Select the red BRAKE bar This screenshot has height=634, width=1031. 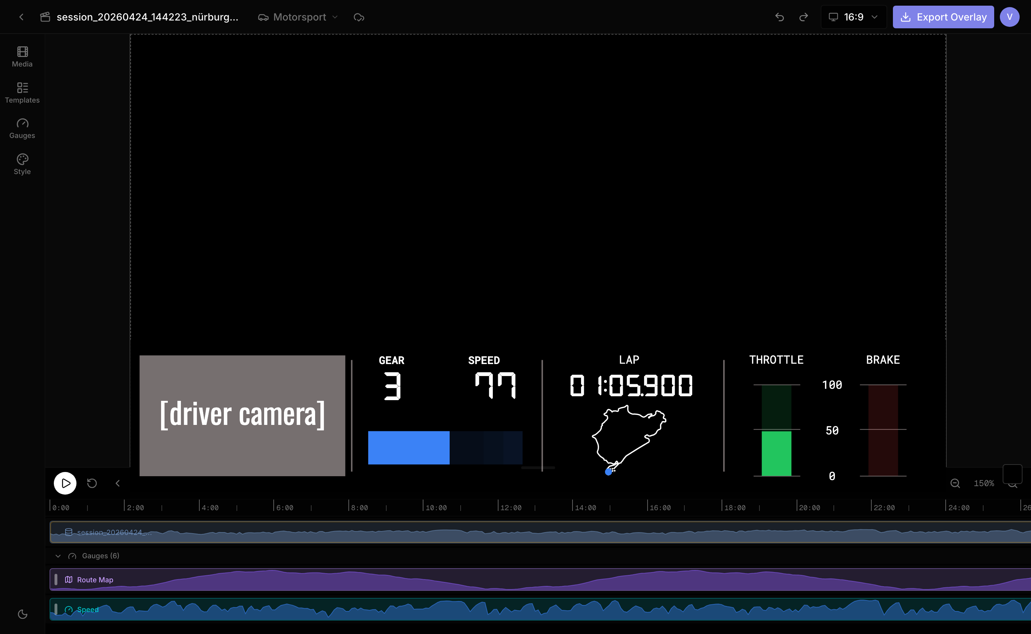click(x=883, y=430)
